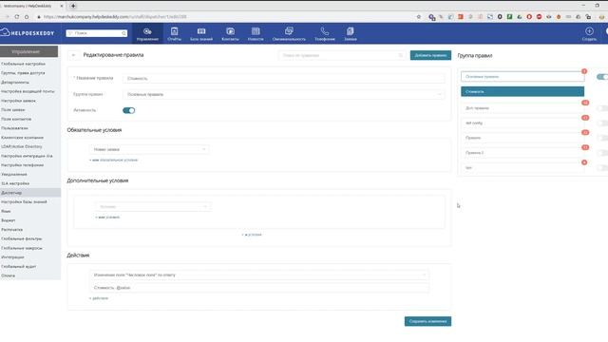Select the Основные правила group entry
Viewport: 608px width, 342px height.
(x=522, y=77)
